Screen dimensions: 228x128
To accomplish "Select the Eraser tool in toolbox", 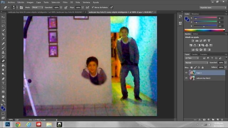I will tap(3, 61).
